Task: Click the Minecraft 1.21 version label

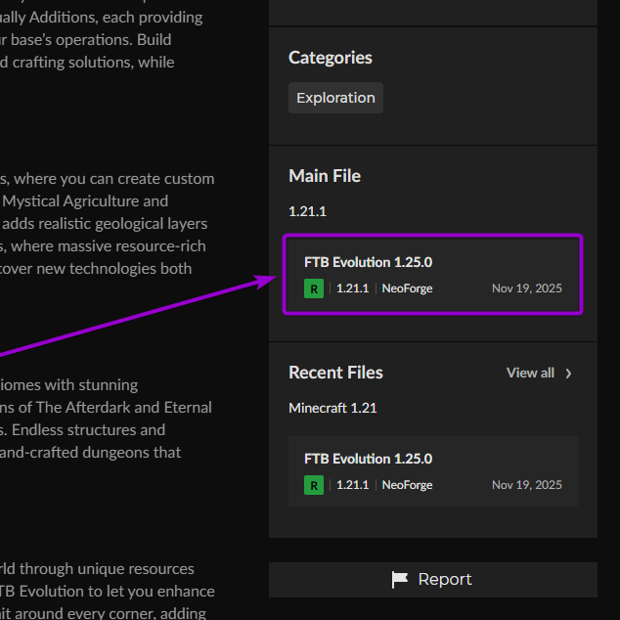Action: (332, 408)
